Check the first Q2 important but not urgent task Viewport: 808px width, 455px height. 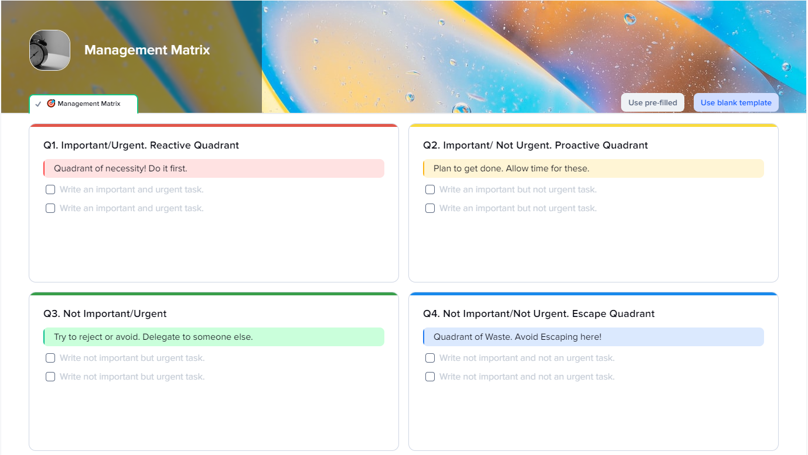[x=430, y=189]
